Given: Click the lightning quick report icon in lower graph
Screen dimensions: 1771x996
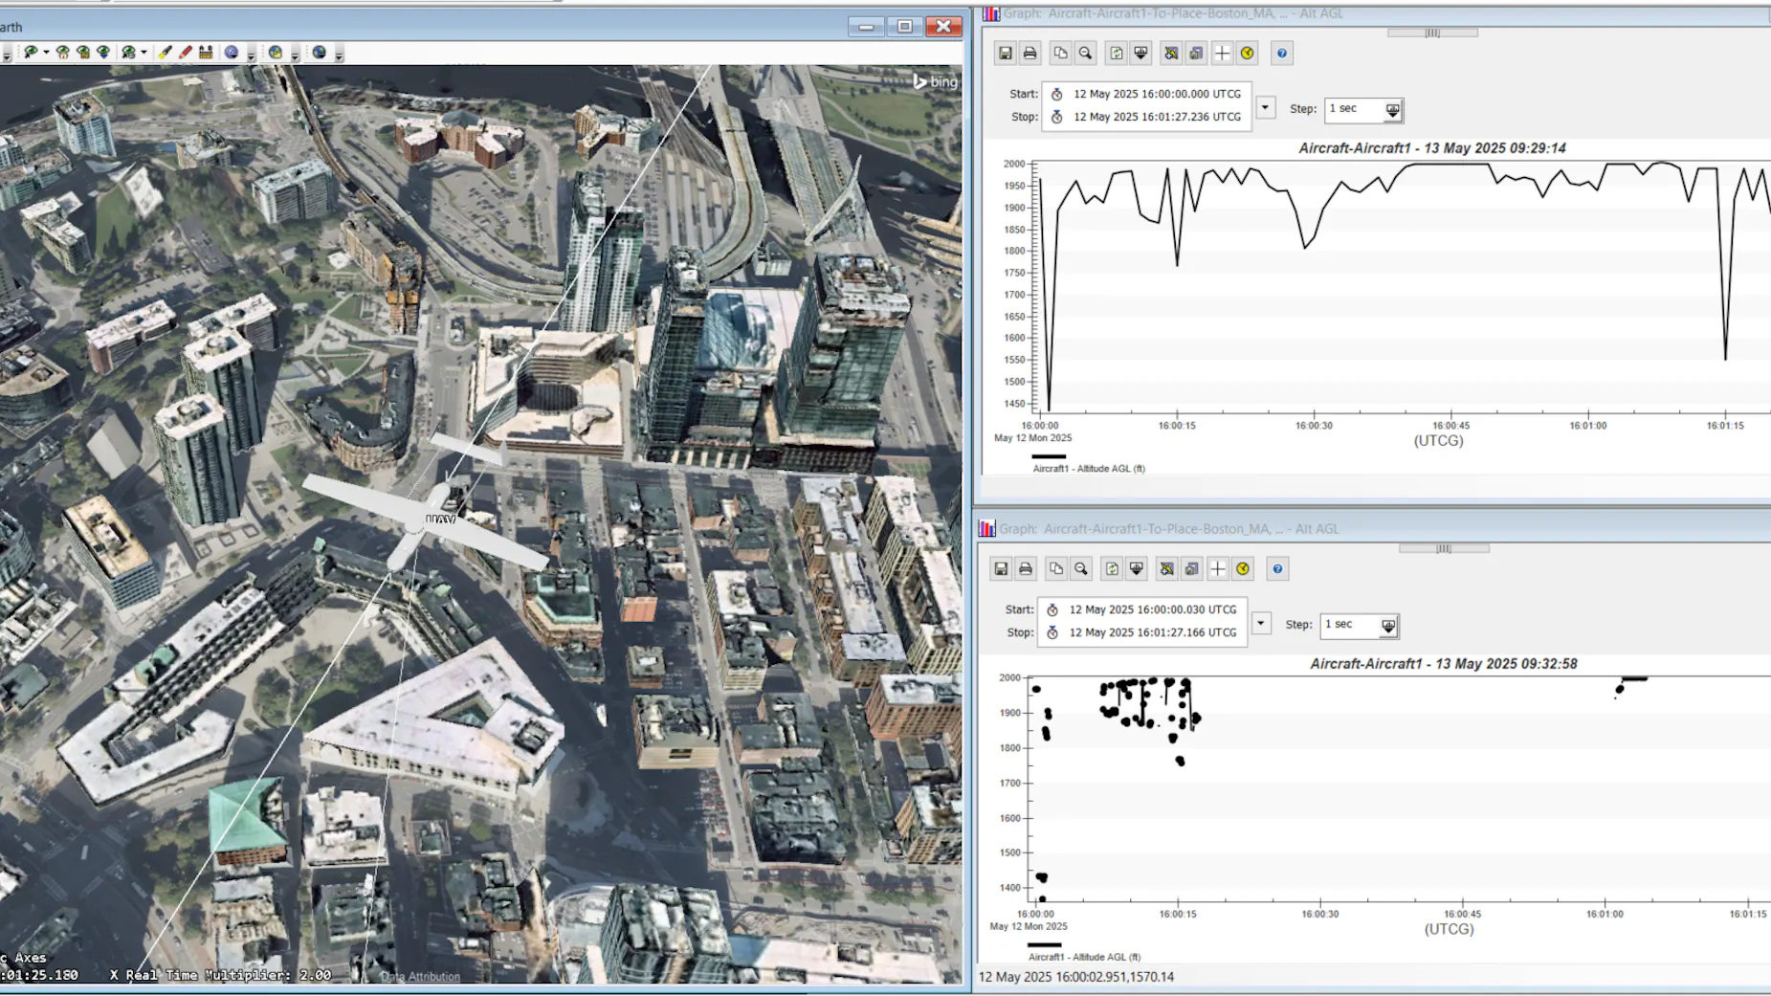Looking at the screenshot, I should pyautogui.click(x=1166, y=569).
